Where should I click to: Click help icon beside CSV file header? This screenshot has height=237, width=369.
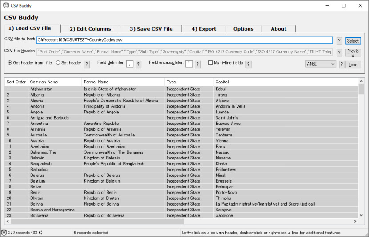[x=339, y=52]
